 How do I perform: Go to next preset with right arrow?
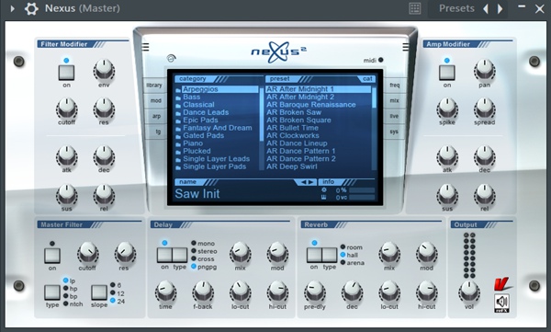(x=500, y=8)
